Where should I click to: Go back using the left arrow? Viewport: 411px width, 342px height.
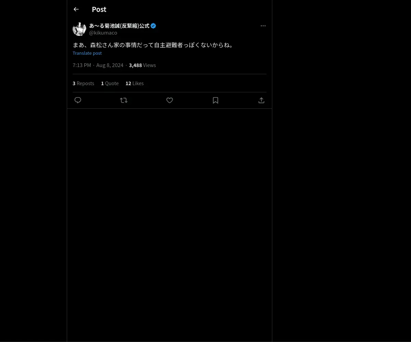[x=76, y=9]
